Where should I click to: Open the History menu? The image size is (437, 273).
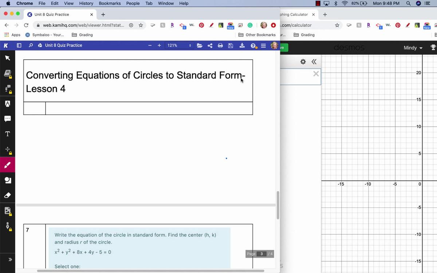tap(86, 3)
